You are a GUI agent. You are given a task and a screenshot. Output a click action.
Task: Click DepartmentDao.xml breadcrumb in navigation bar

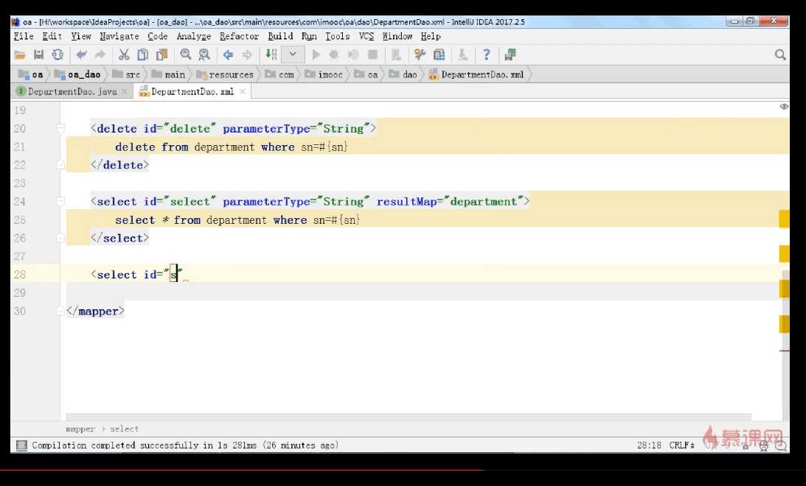(x=476, y=74)
